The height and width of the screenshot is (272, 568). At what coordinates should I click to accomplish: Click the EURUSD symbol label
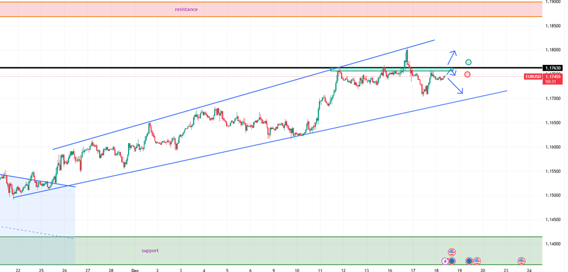coord(533,77)
